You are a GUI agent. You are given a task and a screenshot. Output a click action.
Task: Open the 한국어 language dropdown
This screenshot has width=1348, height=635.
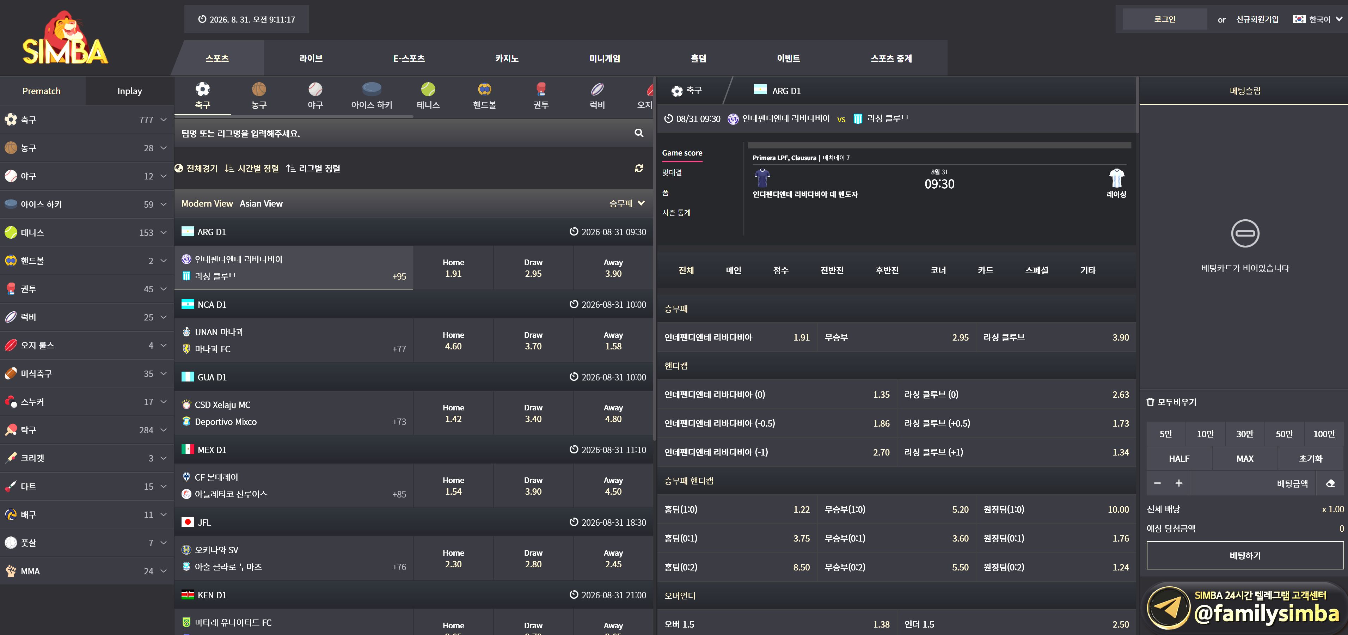click(1317, 19)
